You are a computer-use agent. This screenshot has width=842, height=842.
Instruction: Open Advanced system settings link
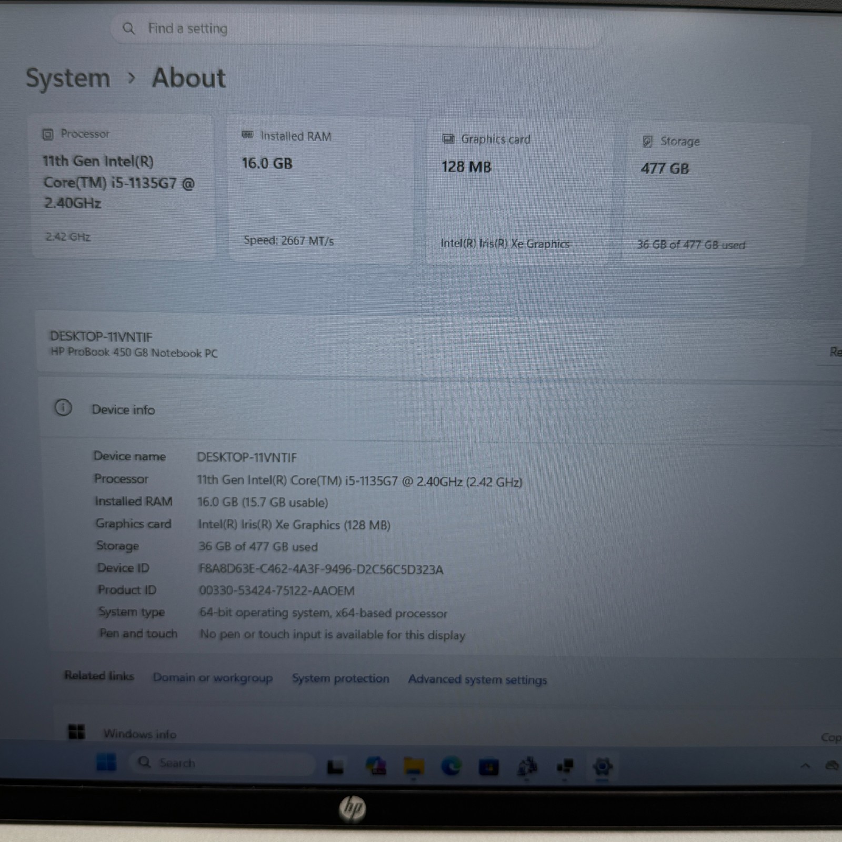tap(477, 680)
